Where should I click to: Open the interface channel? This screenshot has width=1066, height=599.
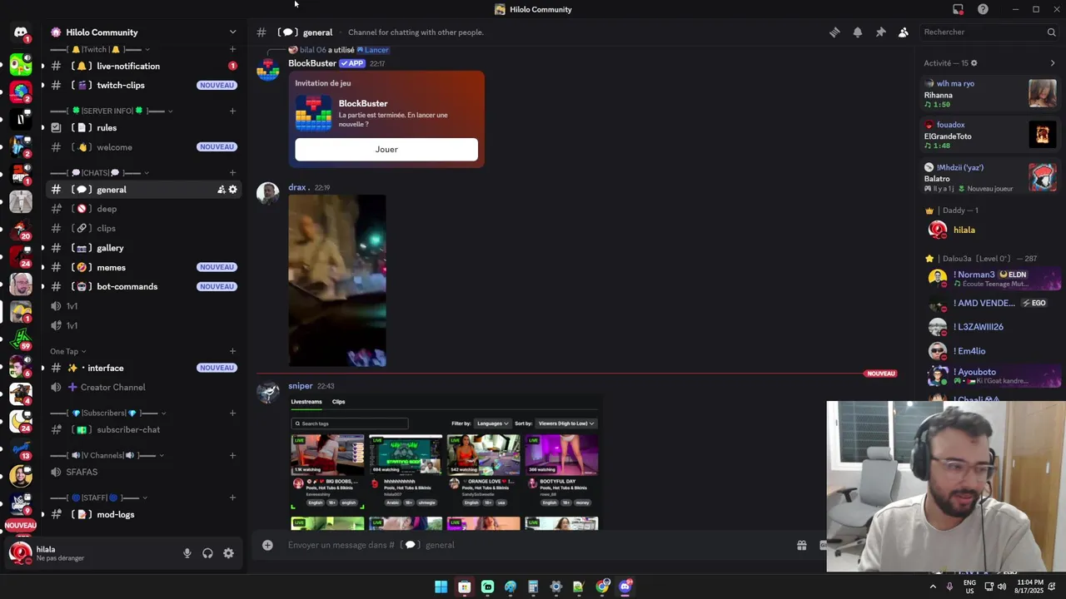144,368
